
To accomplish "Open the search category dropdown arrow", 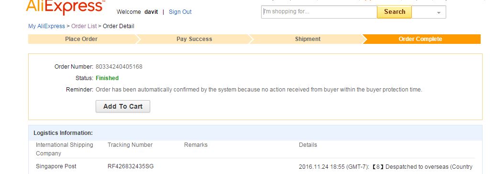I will point(439,12).
